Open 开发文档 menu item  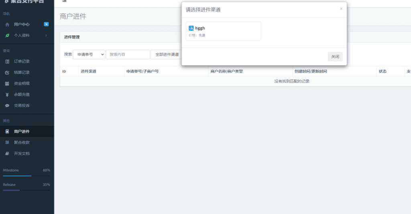[x=27, y=153]
